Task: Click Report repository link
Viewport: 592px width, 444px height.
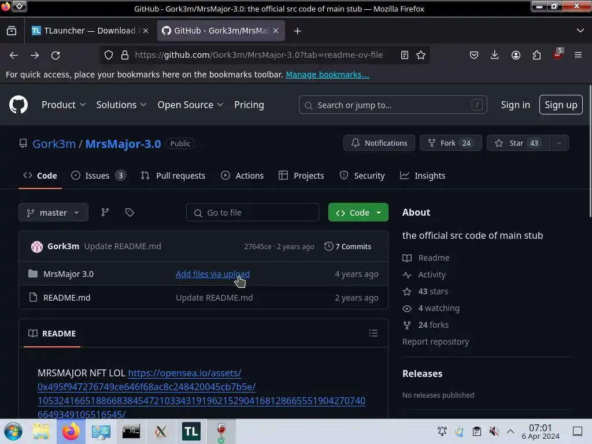Action: coord(435,341)
